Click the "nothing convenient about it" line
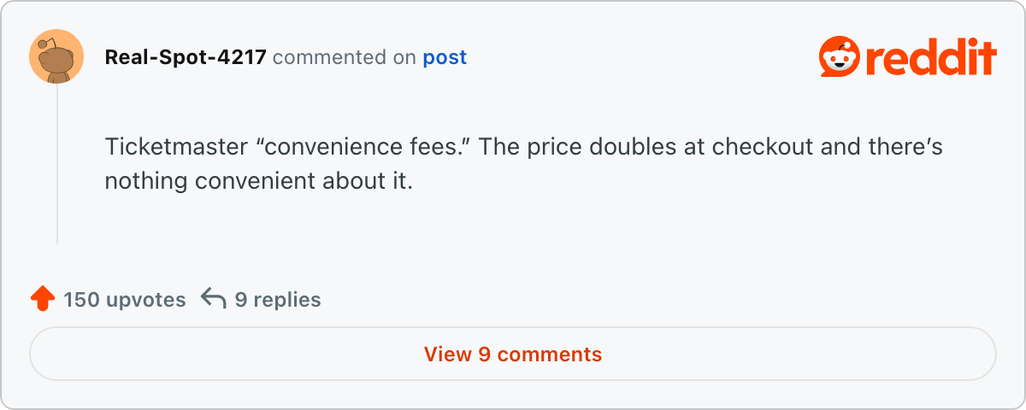Viewport: 1026px width, 410px height. point(258,181)
